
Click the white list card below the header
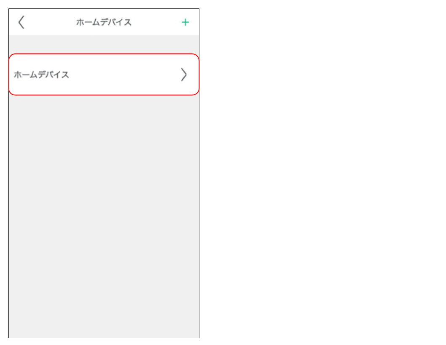(x=103, y=75)
